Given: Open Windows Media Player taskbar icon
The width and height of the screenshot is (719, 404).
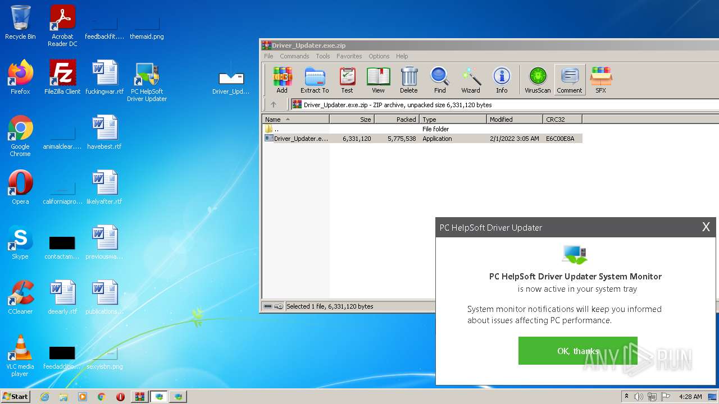Looking at the screenshot, I should 83,397.
